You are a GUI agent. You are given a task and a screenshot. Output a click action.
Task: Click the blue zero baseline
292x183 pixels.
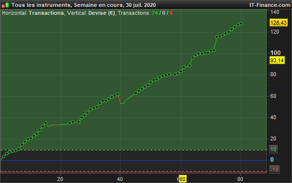(x=134, y=160)
